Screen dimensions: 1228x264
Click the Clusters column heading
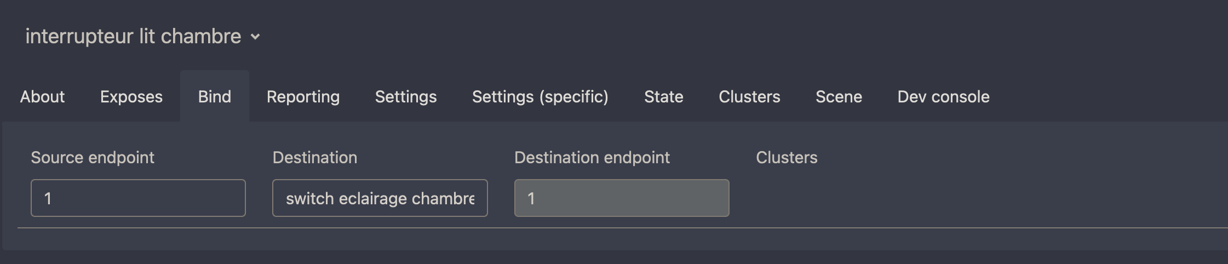click(787, 158)
